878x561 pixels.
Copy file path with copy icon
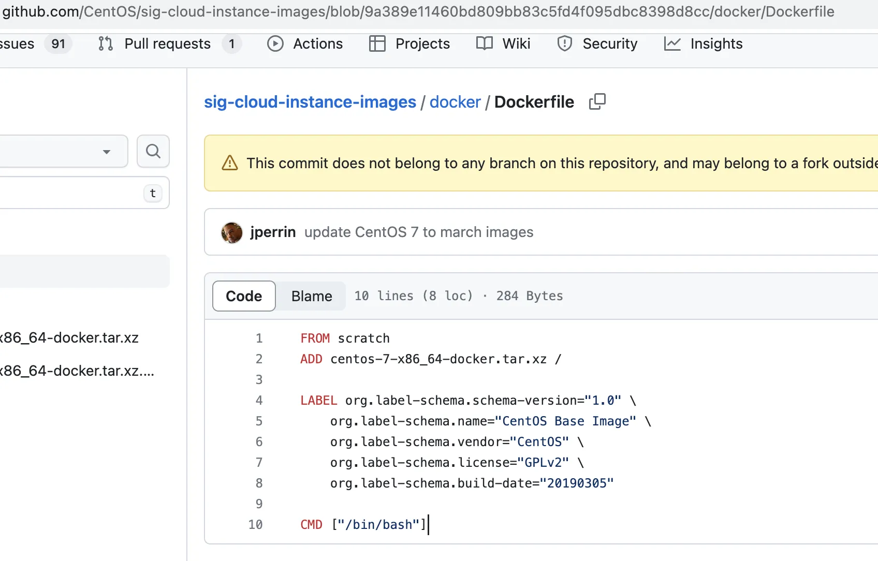pos(597,101)
